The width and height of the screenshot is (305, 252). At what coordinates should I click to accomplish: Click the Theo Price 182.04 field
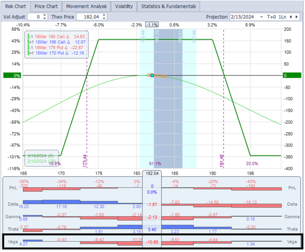click(88, 17)
